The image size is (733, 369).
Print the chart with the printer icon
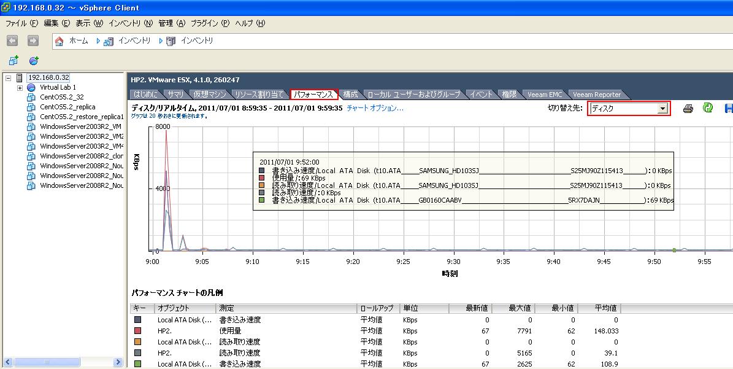pyautogui.click(x=688, y=109)
